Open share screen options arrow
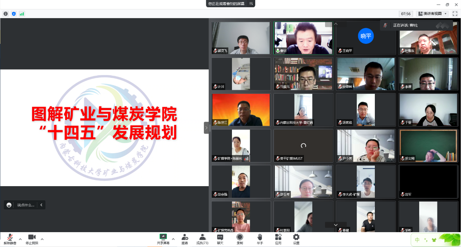The width and height of the screenshot is (461, 247). click(x=173, y=239)
